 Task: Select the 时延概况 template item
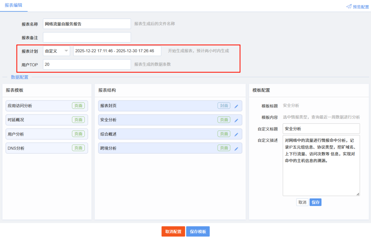pos(47,120)
